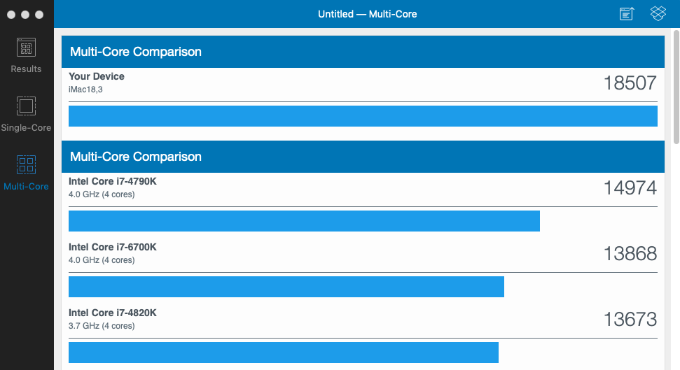
Task: Select the Multi-Core sidebar item
Action: click(26, 173)
